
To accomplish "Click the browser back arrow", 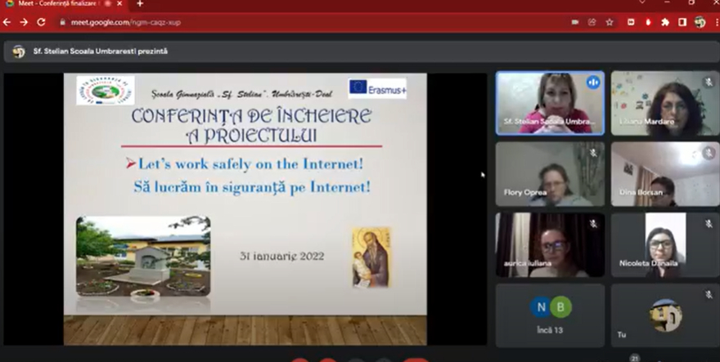I will point(7,22).
